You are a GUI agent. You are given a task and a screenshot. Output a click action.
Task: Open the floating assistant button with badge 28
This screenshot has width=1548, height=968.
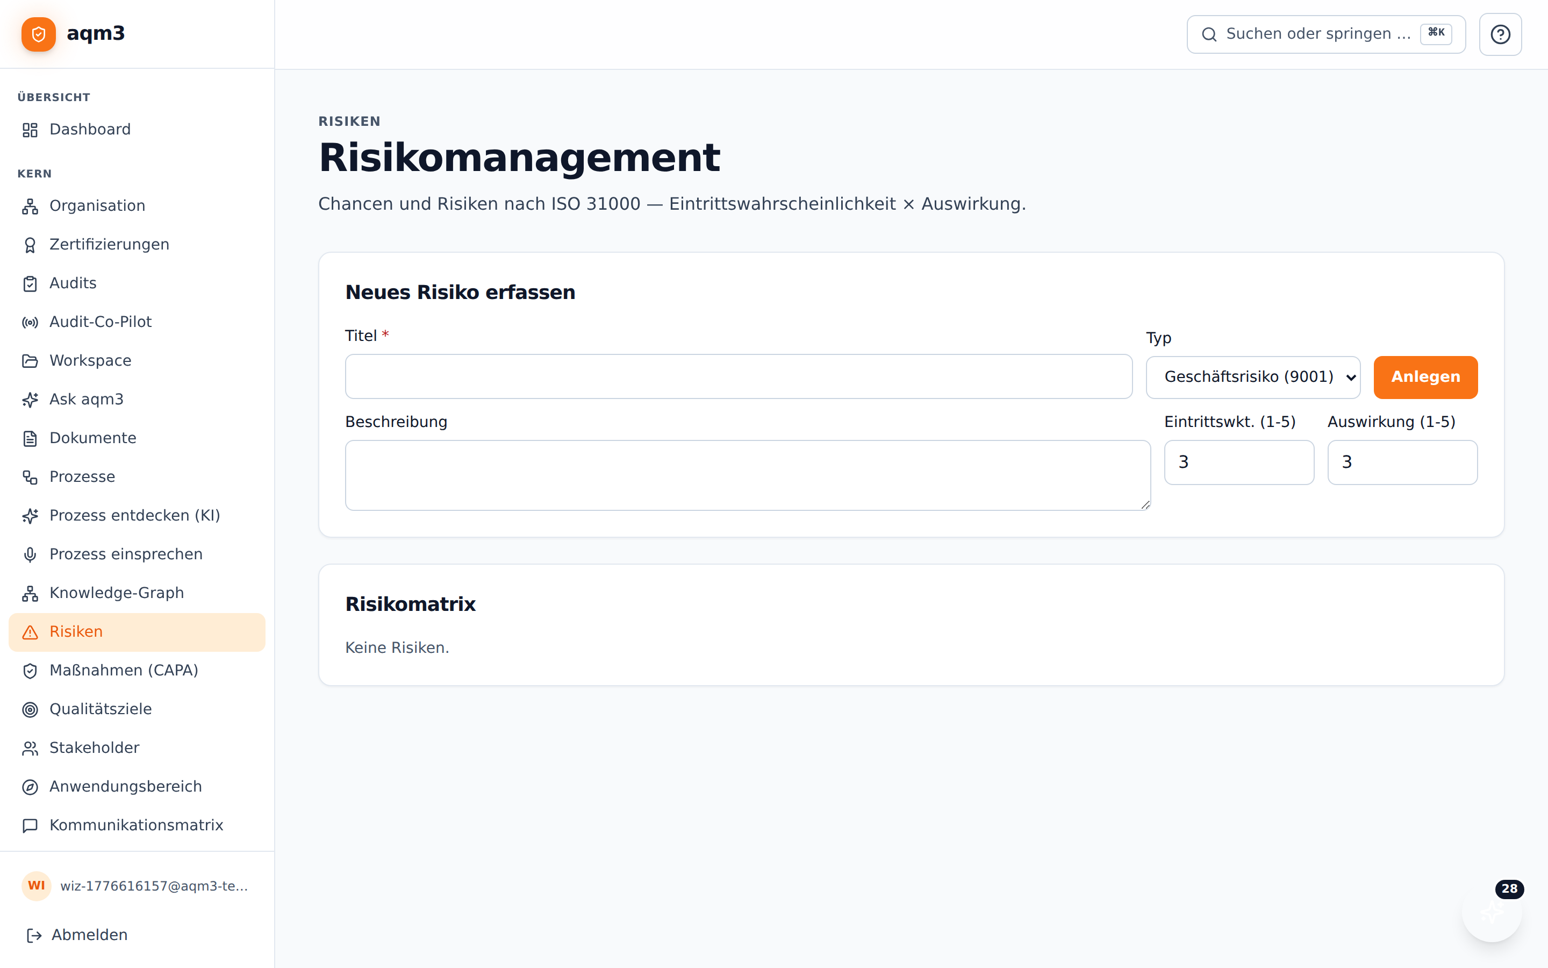click(x=1492, y=912)
